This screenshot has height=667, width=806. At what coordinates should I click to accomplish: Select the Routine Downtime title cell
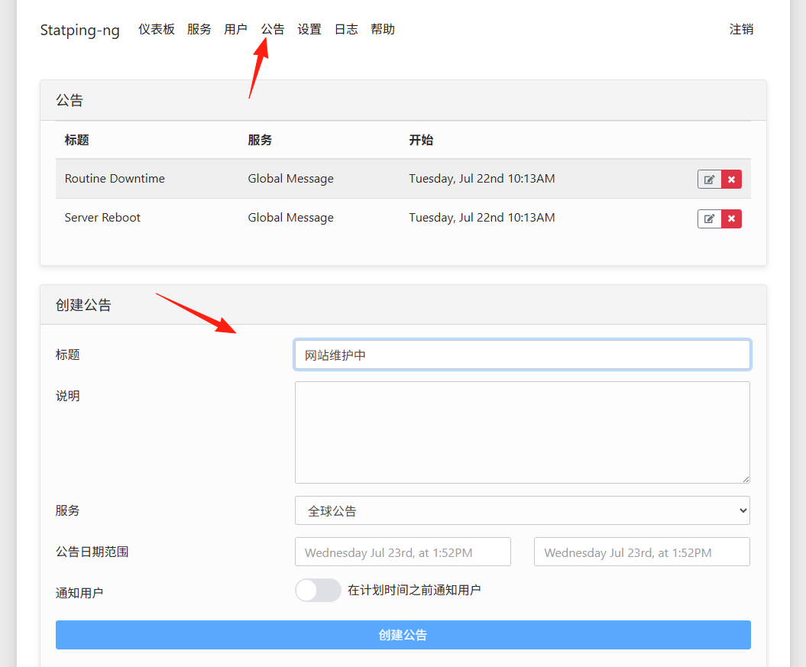115,178
